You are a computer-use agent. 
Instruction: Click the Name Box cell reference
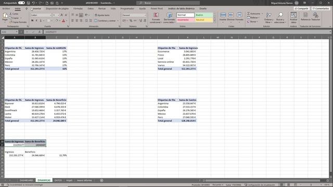9,32
